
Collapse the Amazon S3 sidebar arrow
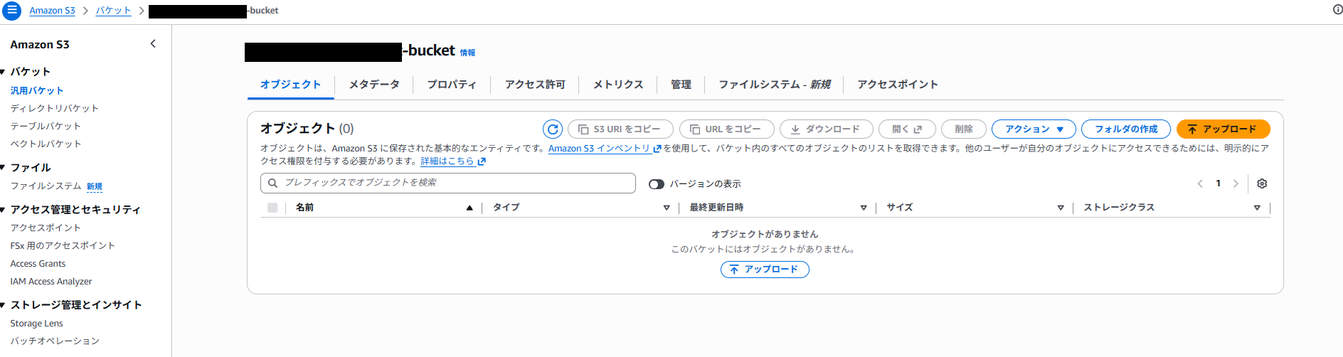pyautogui.click(x=153, y=44)
